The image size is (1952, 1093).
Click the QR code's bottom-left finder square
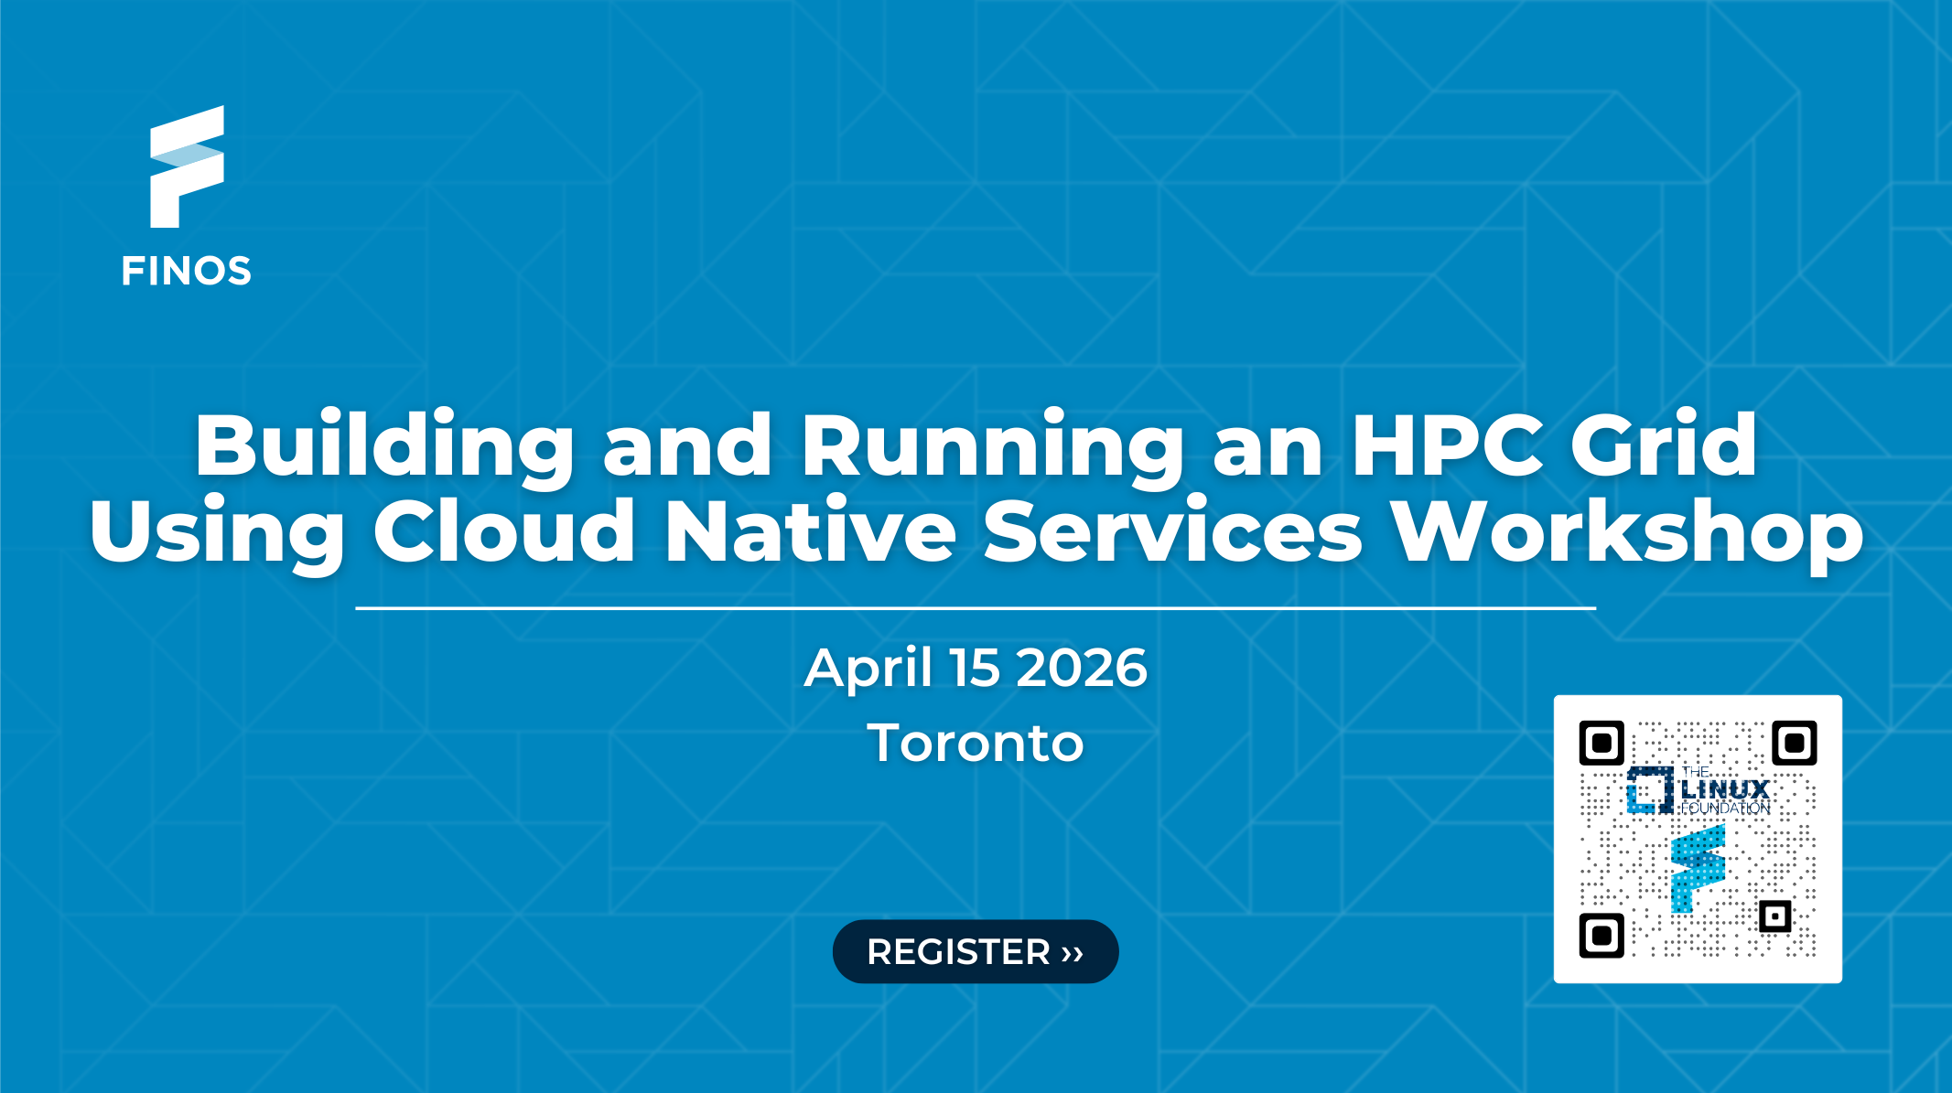pos(1602,935)
